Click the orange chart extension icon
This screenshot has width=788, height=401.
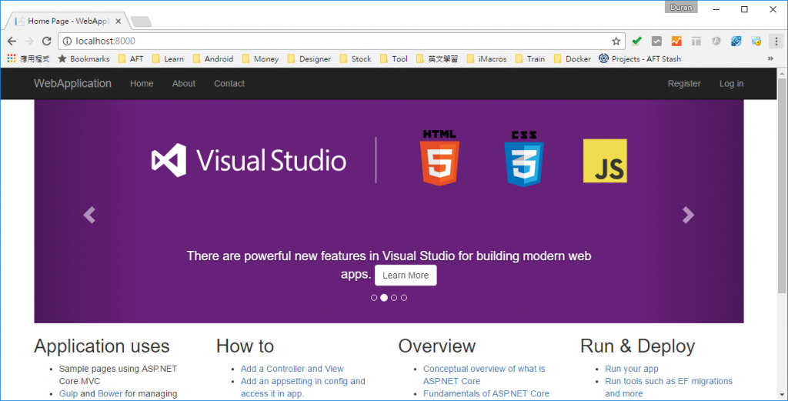pos(676,42)
